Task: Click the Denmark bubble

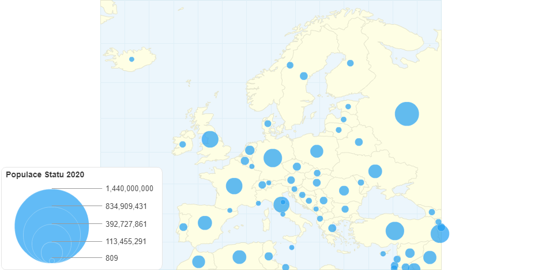Action: click(268, 124)
